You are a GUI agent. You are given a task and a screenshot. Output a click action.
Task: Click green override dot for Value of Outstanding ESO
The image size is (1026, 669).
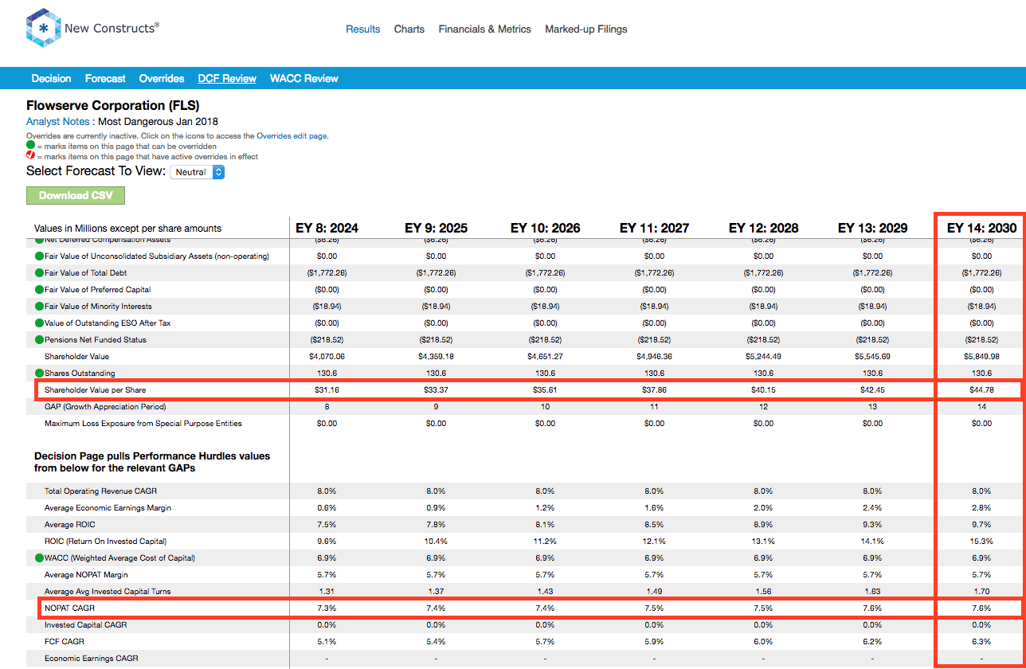tap(39, 323)
